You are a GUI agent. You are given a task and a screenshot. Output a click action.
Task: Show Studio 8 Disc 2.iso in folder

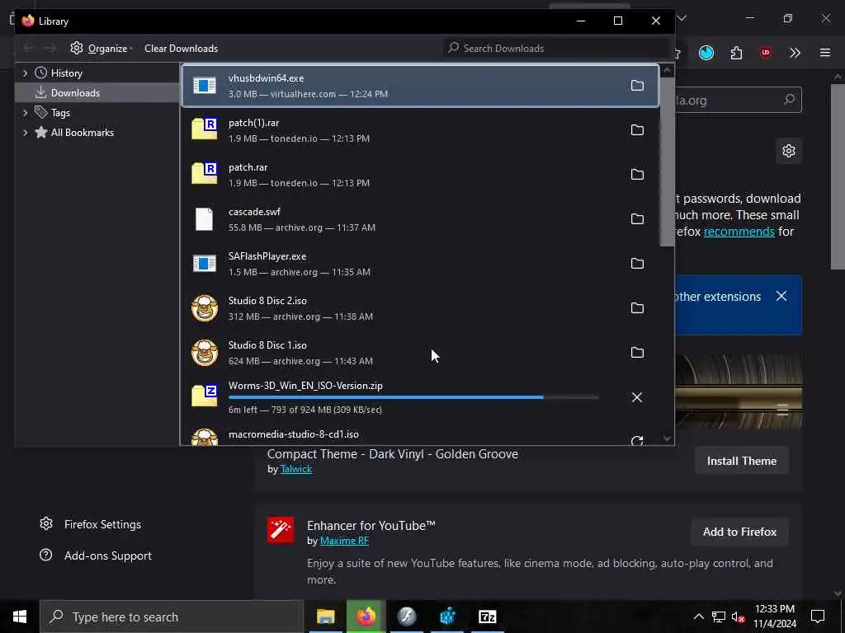click(x=637, y=308)
